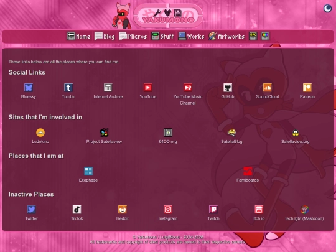Toggle dark mode with the moon icon
This screenshot has height=252, width=336.
pos(327,9)
